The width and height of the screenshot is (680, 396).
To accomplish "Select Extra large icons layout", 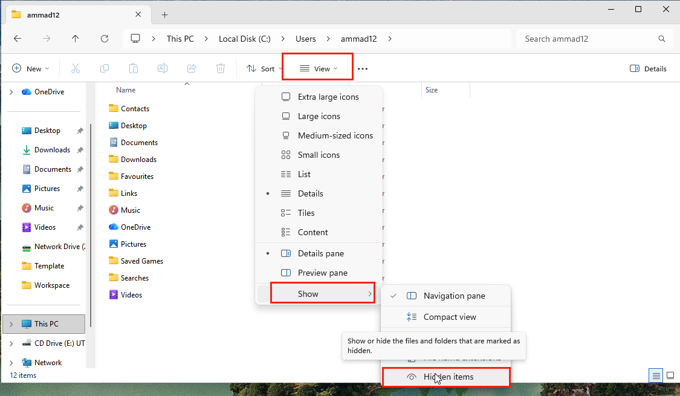I will [x=328, y=97].
